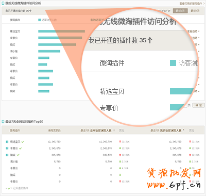Click teal 访客浏览人数 legend color swatch
Screen dimensions: 206x196
pyautogui.click(x=40, y=20)
